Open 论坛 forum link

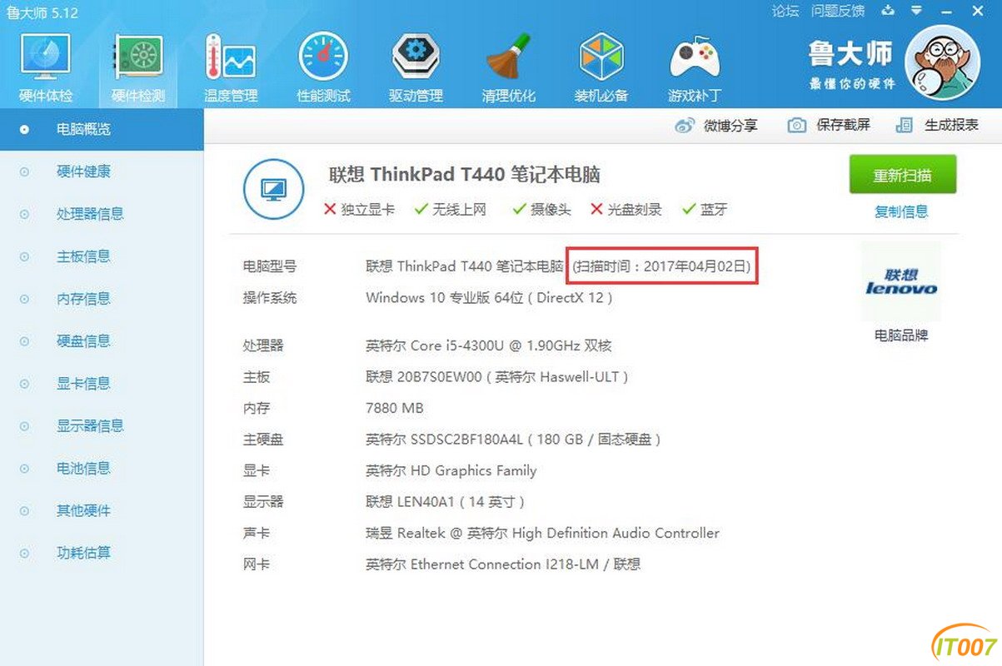(x=785, y=11)
